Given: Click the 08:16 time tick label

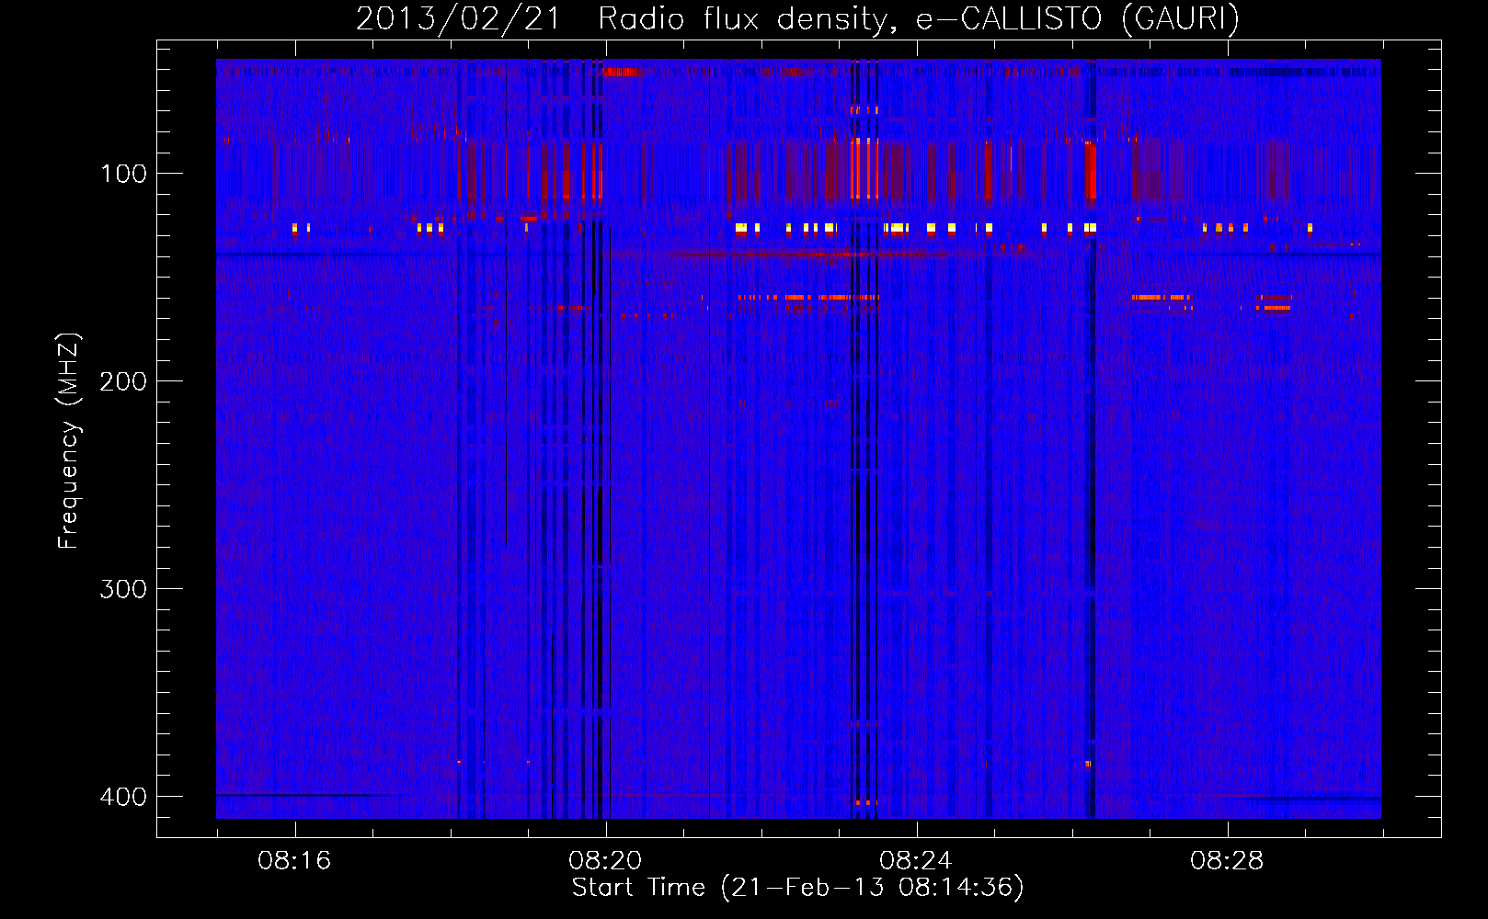Looking at the screenshot, I should (x=294, y=861).
